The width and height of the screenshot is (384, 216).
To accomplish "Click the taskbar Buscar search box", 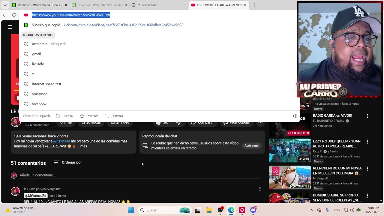I will point(165,210).
